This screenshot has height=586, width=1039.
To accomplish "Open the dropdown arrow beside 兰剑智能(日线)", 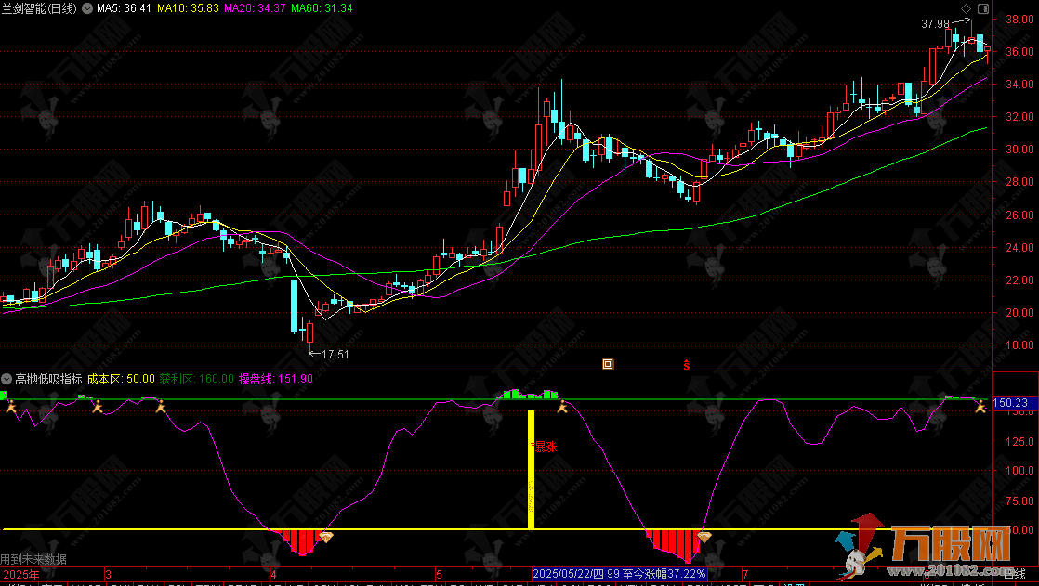I will point(87,7).
